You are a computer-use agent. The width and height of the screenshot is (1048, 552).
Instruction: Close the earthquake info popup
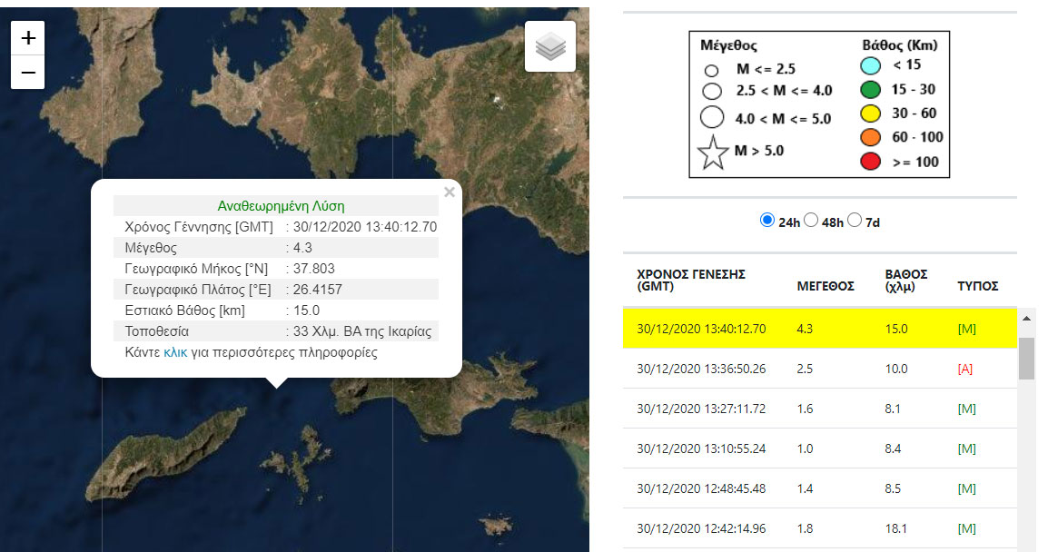click(449, 192)
